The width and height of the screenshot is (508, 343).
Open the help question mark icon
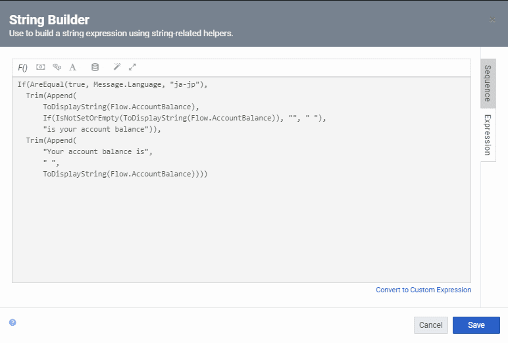pos(13,323)
